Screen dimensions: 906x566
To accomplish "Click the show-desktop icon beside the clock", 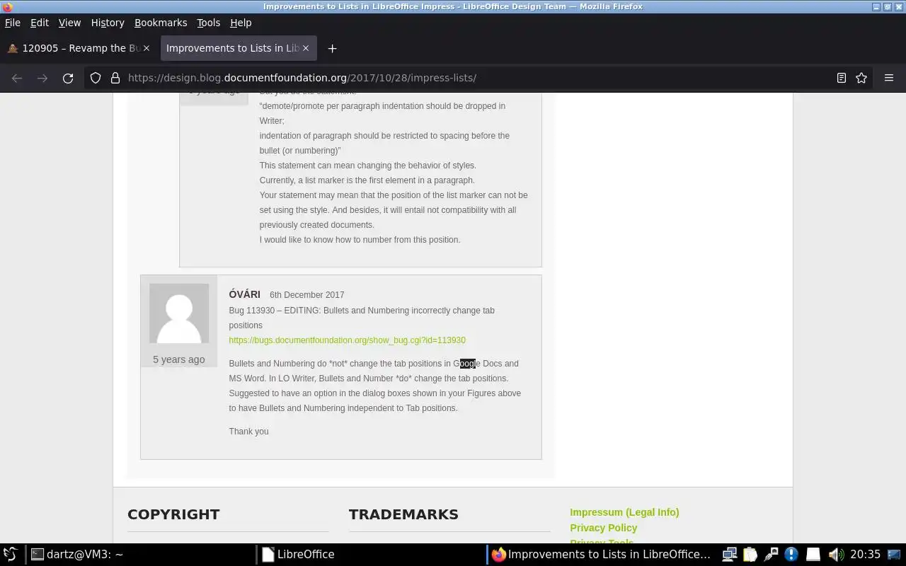I will click(894, 554).
